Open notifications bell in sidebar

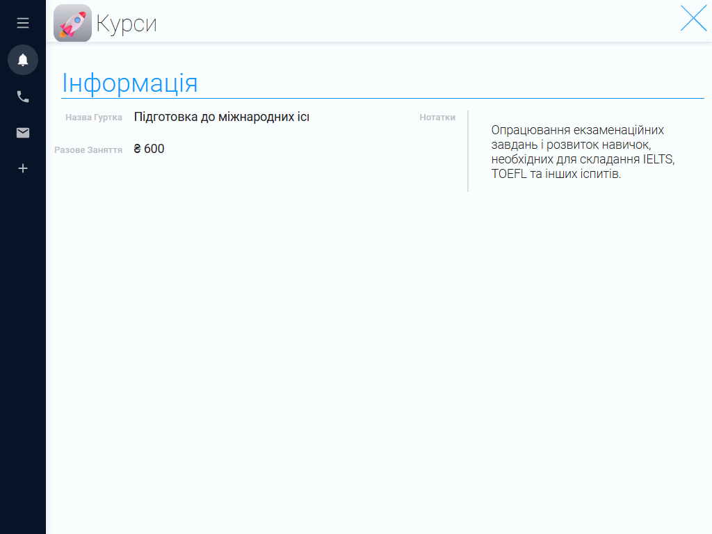pos(23,60)
